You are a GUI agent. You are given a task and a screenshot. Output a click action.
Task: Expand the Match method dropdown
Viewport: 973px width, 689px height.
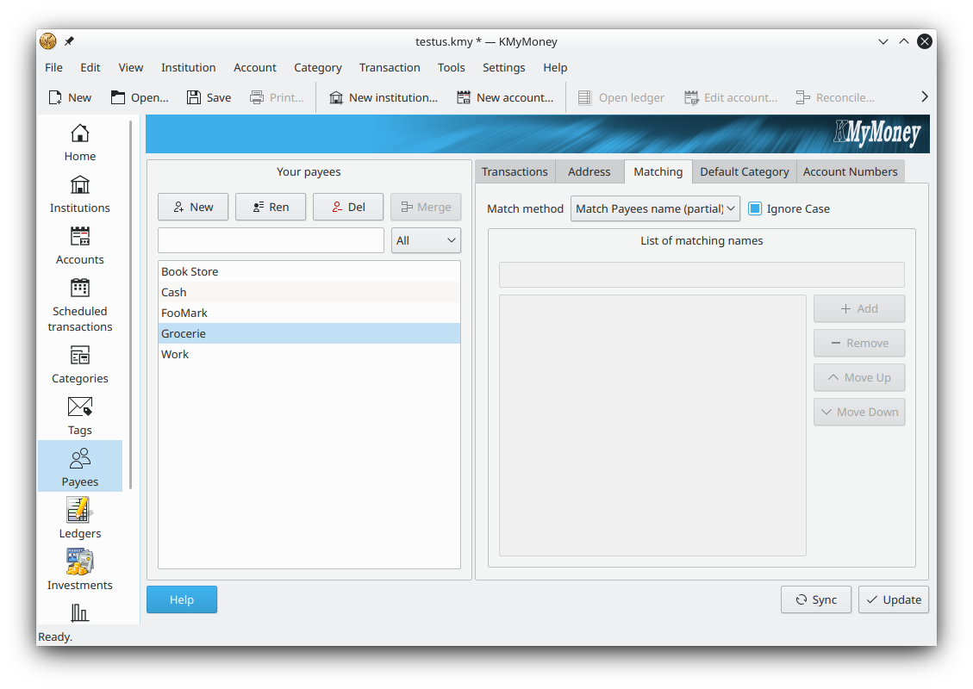coord(655,208)
